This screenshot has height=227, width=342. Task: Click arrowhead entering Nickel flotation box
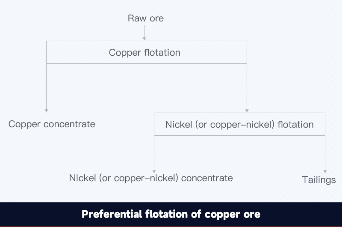coord(247,111)
